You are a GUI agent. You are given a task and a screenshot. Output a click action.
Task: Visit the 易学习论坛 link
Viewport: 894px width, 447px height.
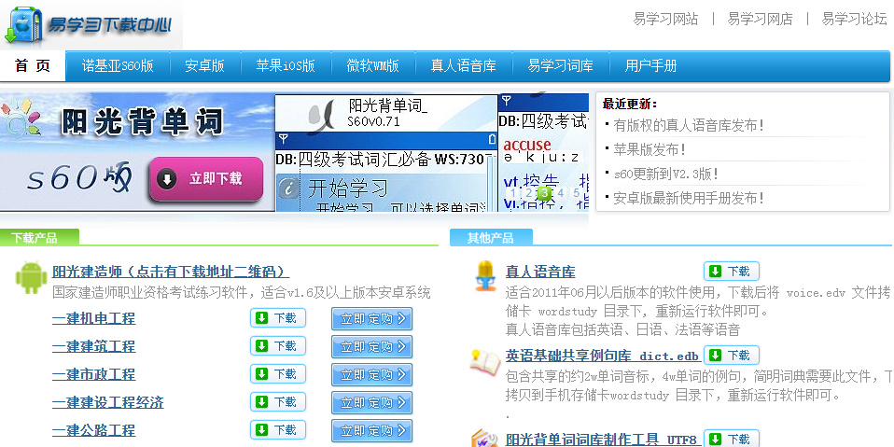click(854, 19)
